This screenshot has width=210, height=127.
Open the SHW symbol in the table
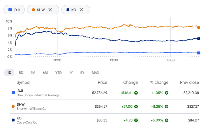pyautogui.click(x=21, y=104)
